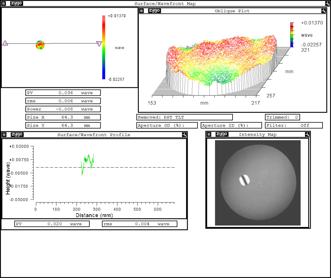Click the rms 0.004 wave result below the profile

click(139, 224)
